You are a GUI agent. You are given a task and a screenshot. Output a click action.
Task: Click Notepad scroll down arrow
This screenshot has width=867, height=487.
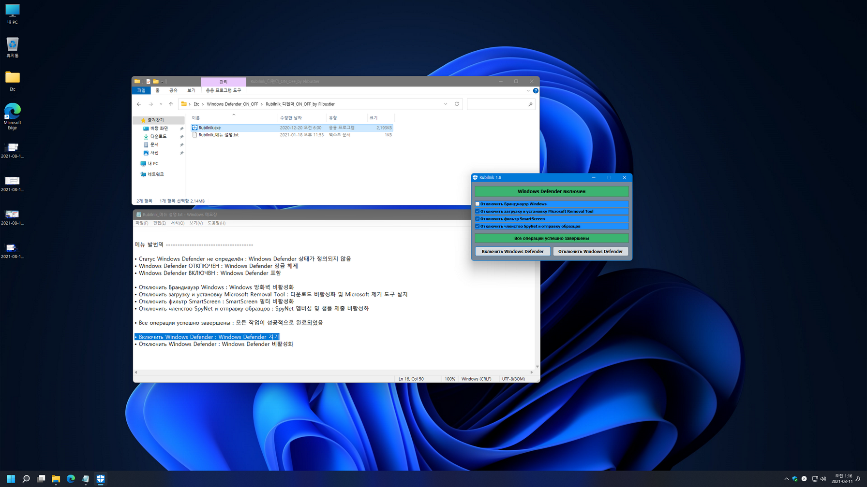(x=537, y=367)
